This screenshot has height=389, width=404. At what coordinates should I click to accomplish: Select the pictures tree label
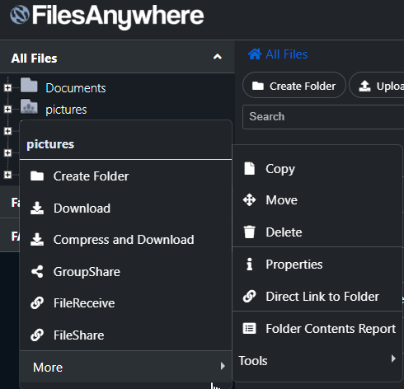click(66, 110)
